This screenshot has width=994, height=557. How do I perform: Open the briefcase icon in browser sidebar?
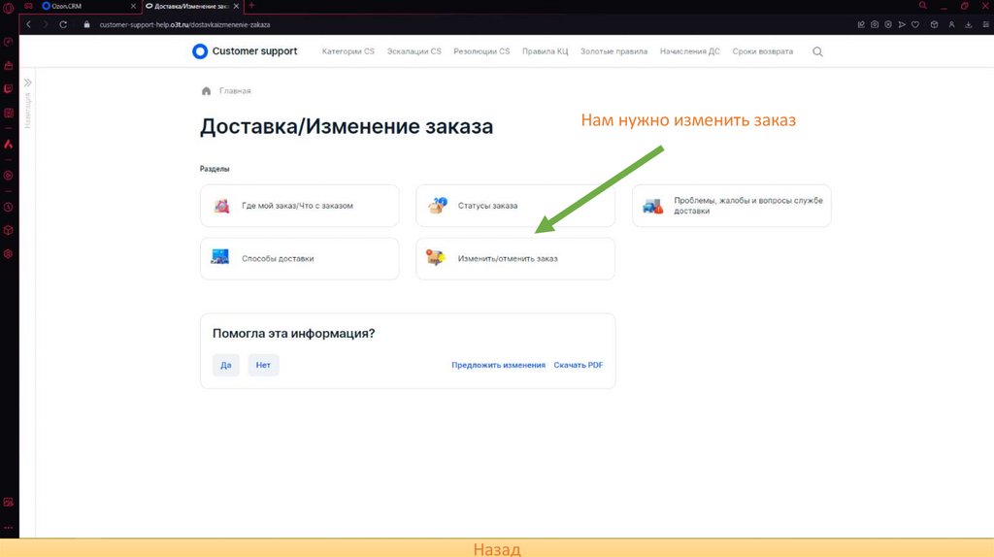tap(8, 65)
